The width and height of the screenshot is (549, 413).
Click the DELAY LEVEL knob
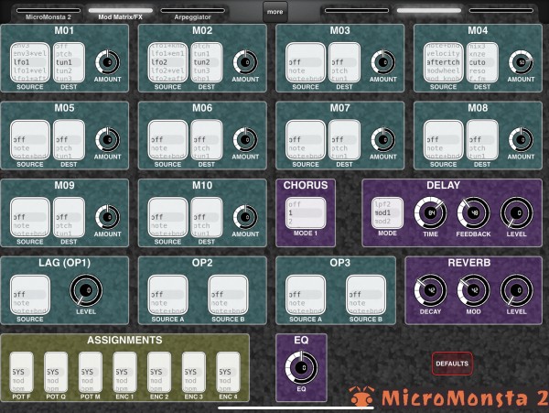click(517, 213)
